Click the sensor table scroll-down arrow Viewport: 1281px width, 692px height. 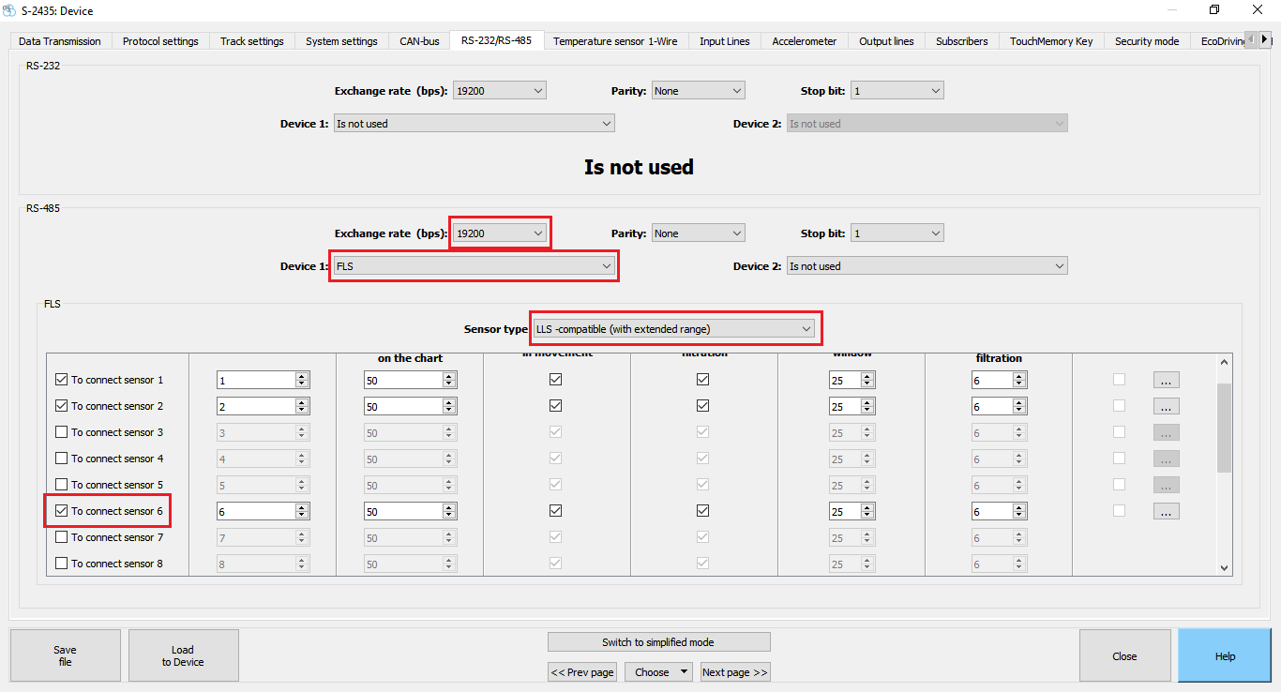1224,567
